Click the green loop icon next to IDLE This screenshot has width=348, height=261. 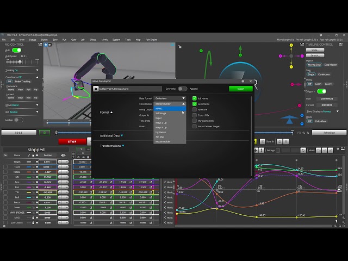pos(45,133)
